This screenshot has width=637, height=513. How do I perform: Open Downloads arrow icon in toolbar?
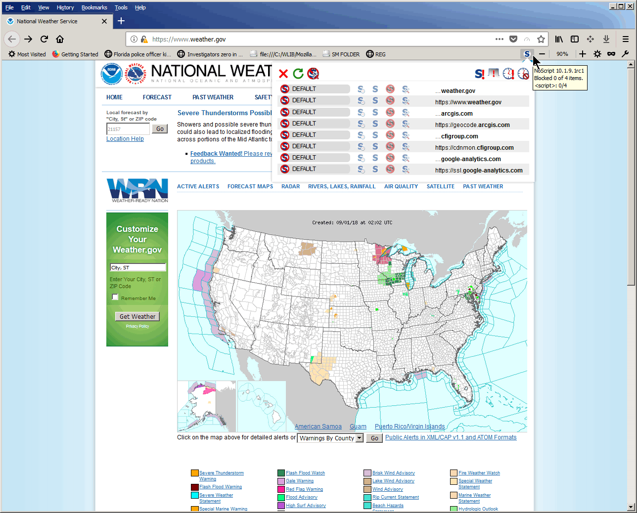tap(606, 39)
